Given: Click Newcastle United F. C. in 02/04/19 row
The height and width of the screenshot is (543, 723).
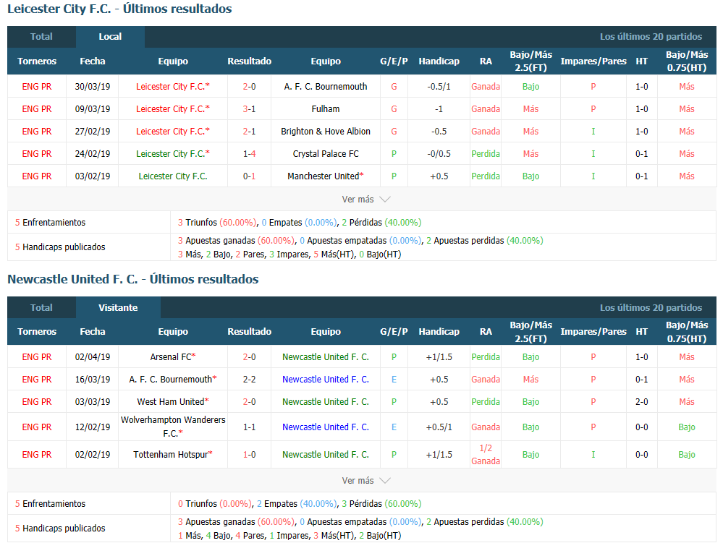Looking at the screenshot, I should pyautogui.click(x=326, y=357).
